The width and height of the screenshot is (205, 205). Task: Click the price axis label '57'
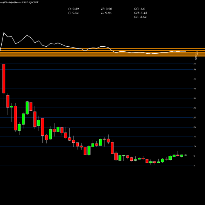coord(195,64)
